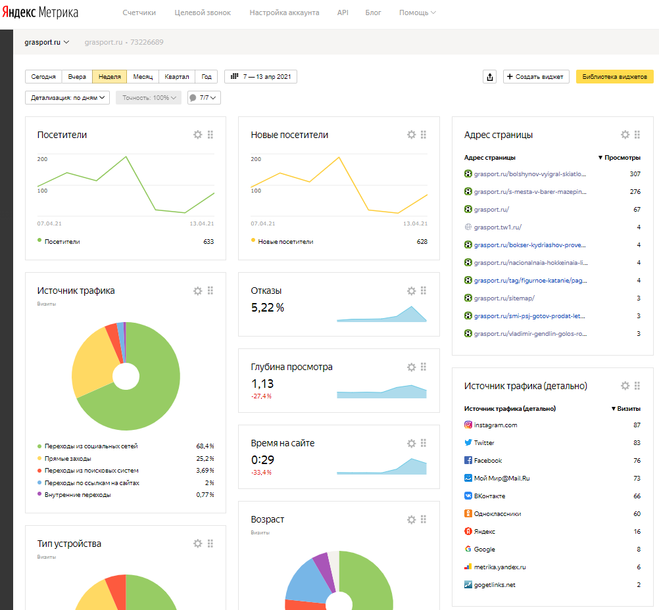Open settings for Глубина просмотра widget

411,367
